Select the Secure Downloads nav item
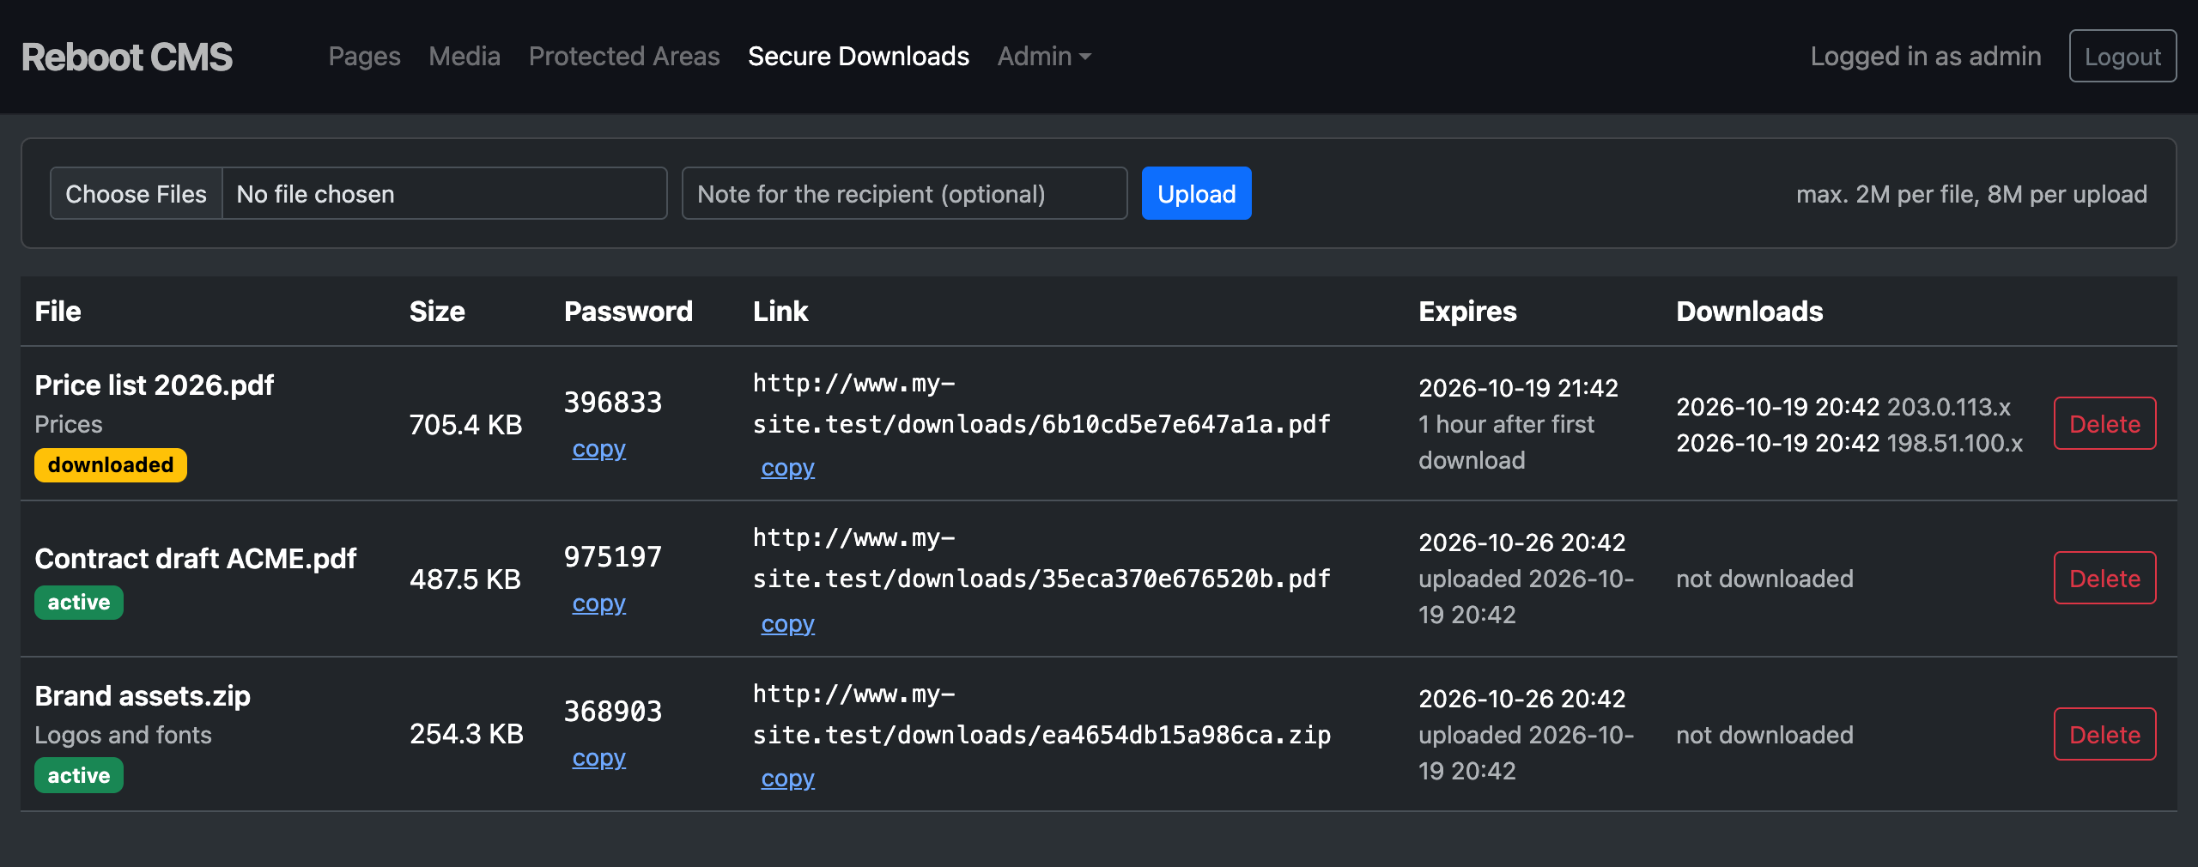Image resolution: width=2198 pixels, height=867 pixels. tap(859, 57)
